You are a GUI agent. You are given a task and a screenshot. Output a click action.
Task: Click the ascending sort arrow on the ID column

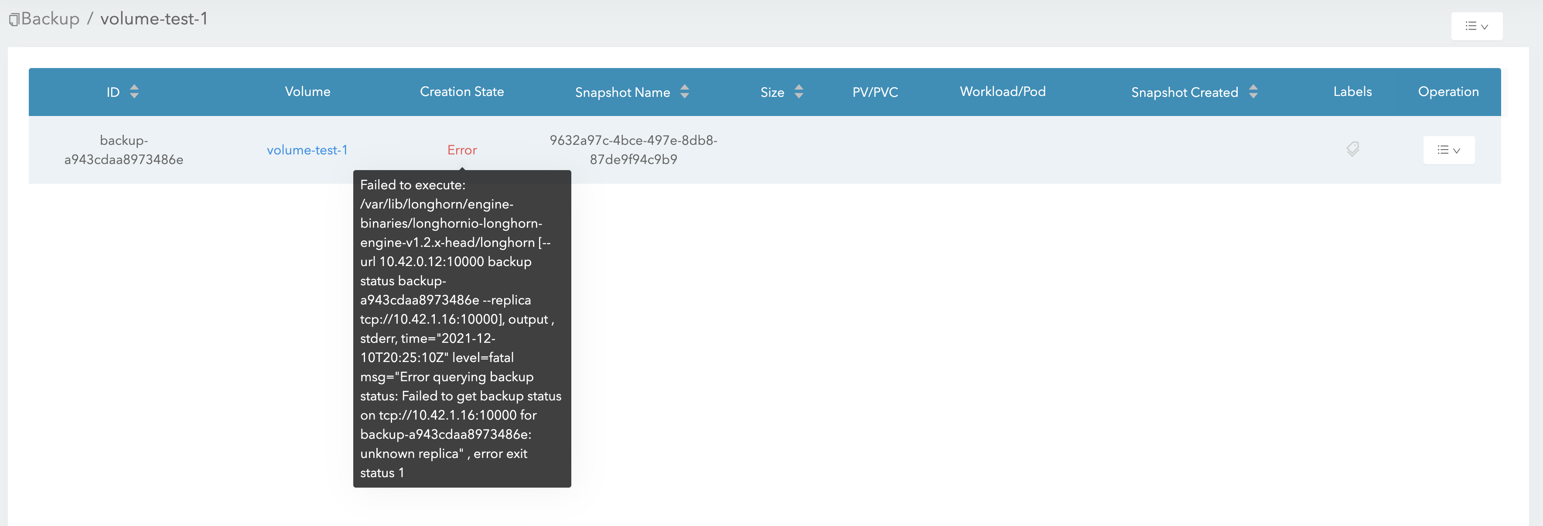pos(135,88)
